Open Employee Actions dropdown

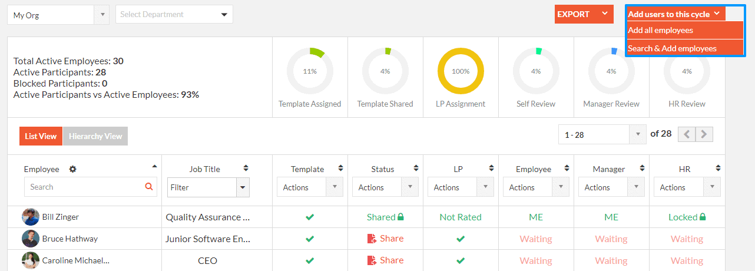point(536,187)
